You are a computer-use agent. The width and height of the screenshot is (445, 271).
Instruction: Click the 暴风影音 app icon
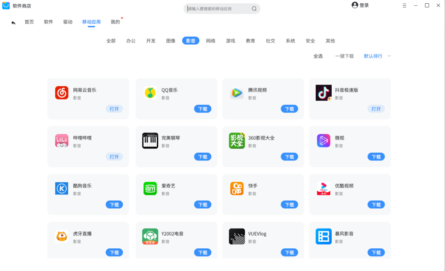click(x=323, y=236)
